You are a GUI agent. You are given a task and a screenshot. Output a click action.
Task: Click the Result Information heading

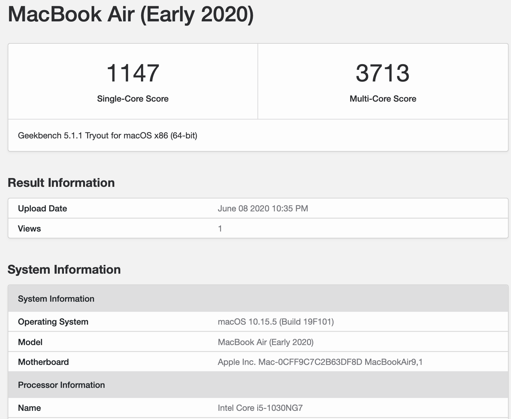point(61,183)
